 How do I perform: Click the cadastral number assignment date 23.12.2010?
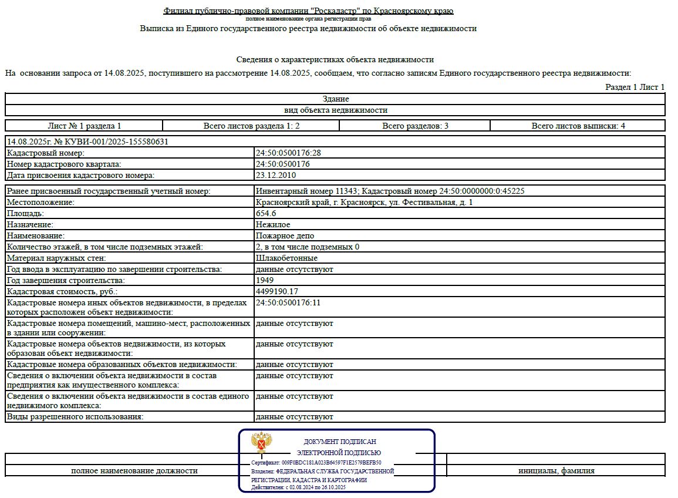[276, 175]
